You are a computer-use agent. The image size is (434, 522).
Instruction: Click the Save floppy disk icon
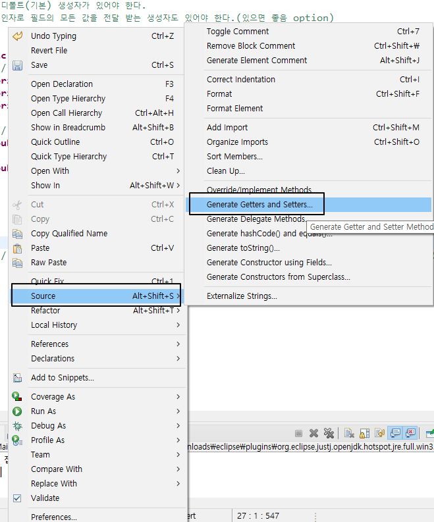(x=17, y=65)
